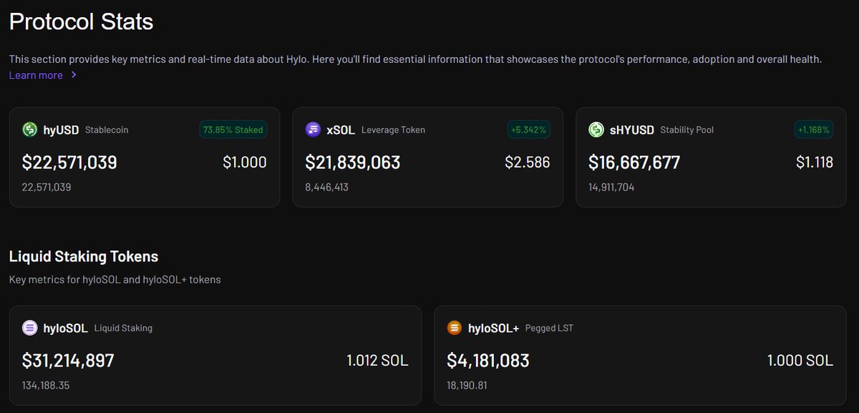Click the Liquid Staking Tokens heading

[84, 256]
